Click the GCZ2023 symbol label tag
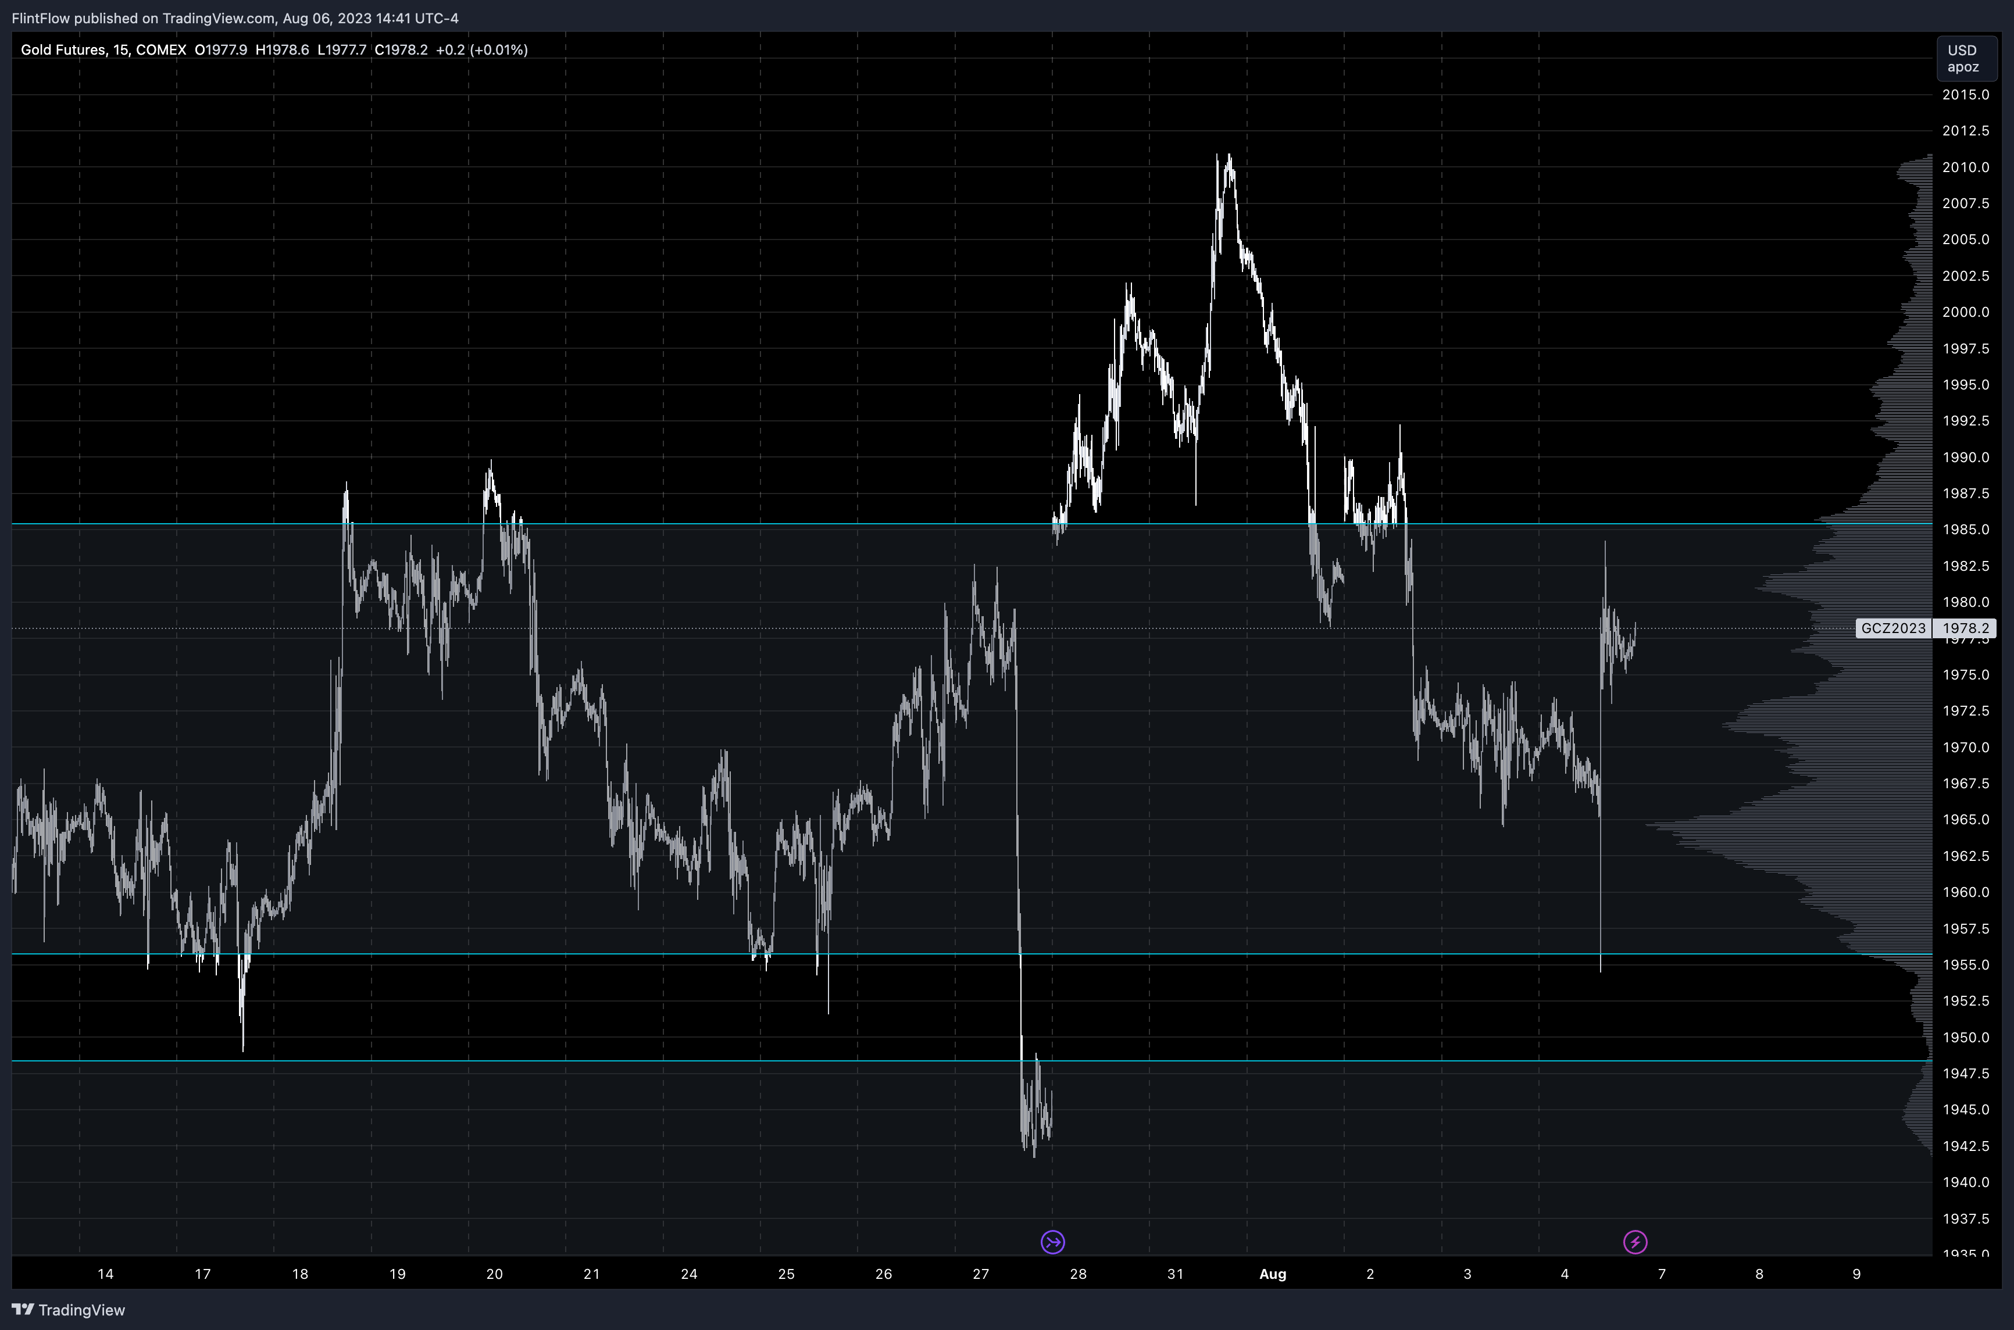Viewport: 2014px width, 1330px height. [x=1892, y=628]
